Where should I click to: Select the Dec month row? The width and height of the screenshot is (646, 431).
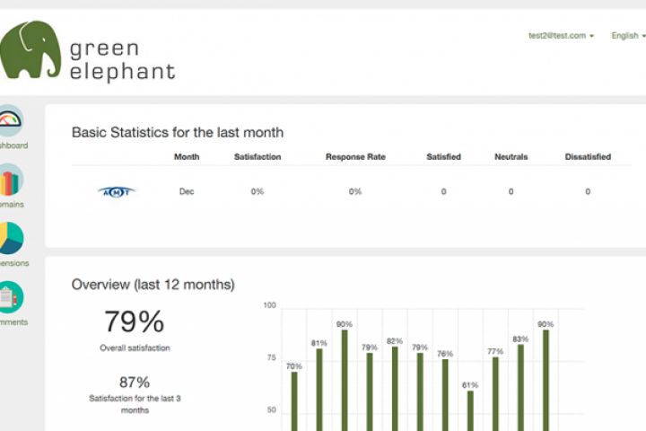(187, 191)
